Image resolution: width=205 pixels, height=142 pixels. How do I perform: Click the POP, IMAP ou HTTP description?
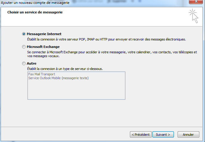(106, 39)
